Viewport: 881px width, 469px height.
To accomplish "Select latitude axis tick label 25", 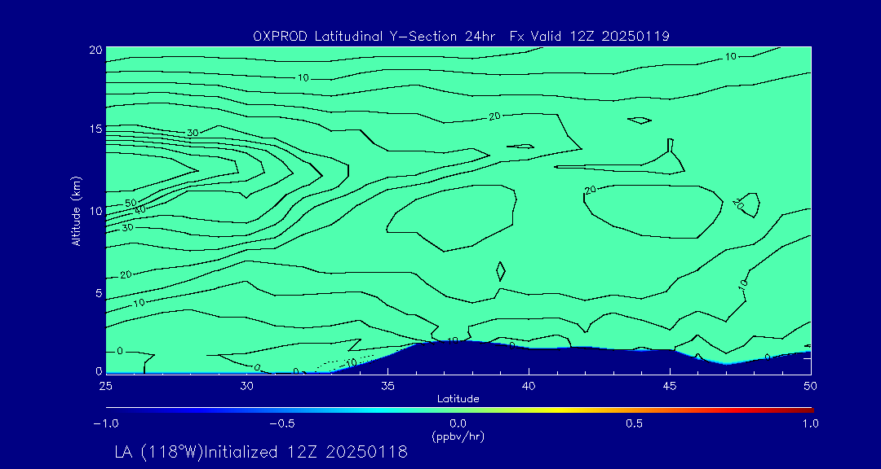I will click(105, 387).
